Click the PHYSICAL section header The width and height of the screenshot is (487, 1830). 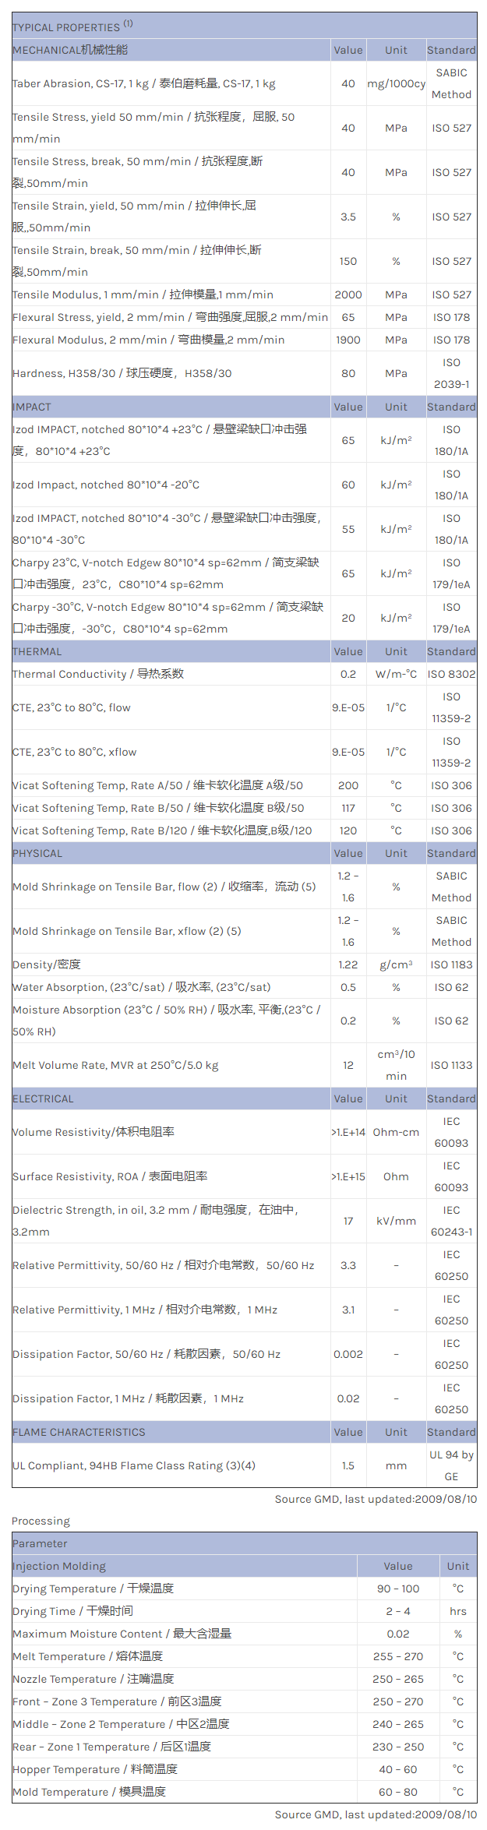(x=37, y=853)
